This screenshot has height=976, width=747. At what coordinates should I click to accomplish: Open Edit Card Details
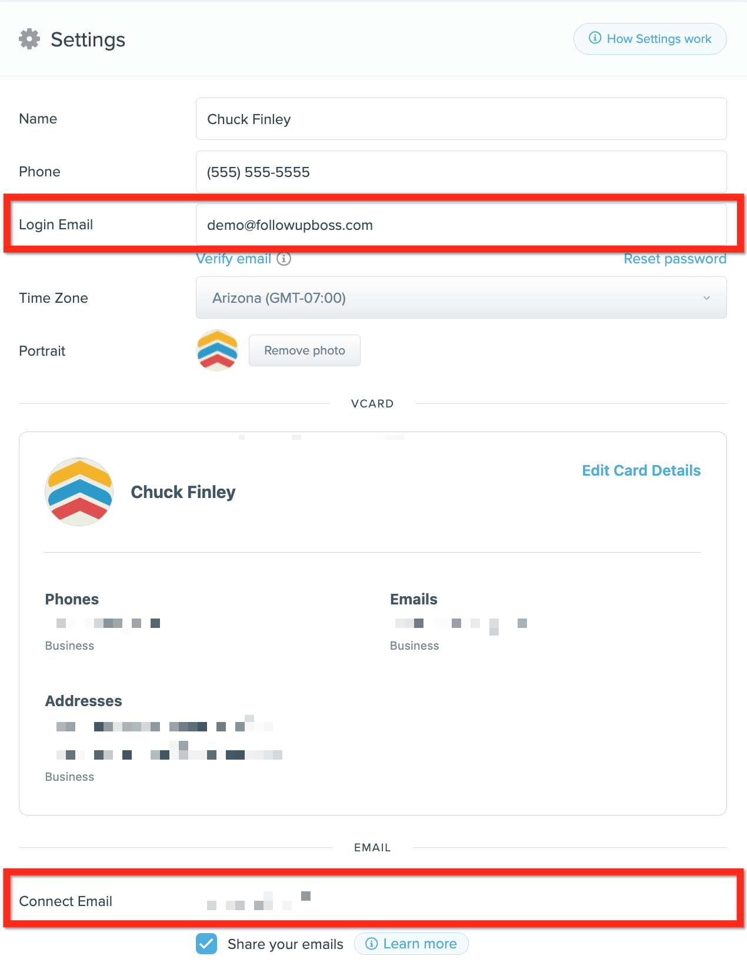tap(641, 470)
